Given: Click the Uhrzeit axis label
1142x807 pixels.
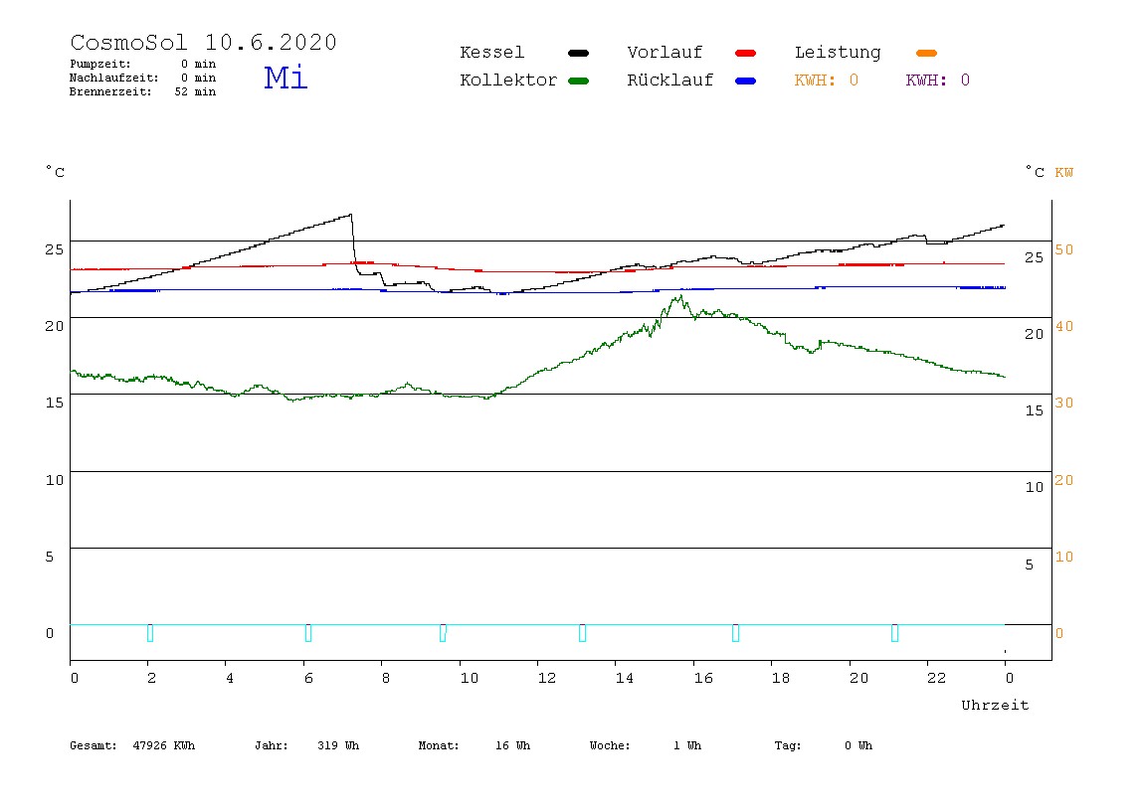Looking at the screenshot, I should point(995,705).
